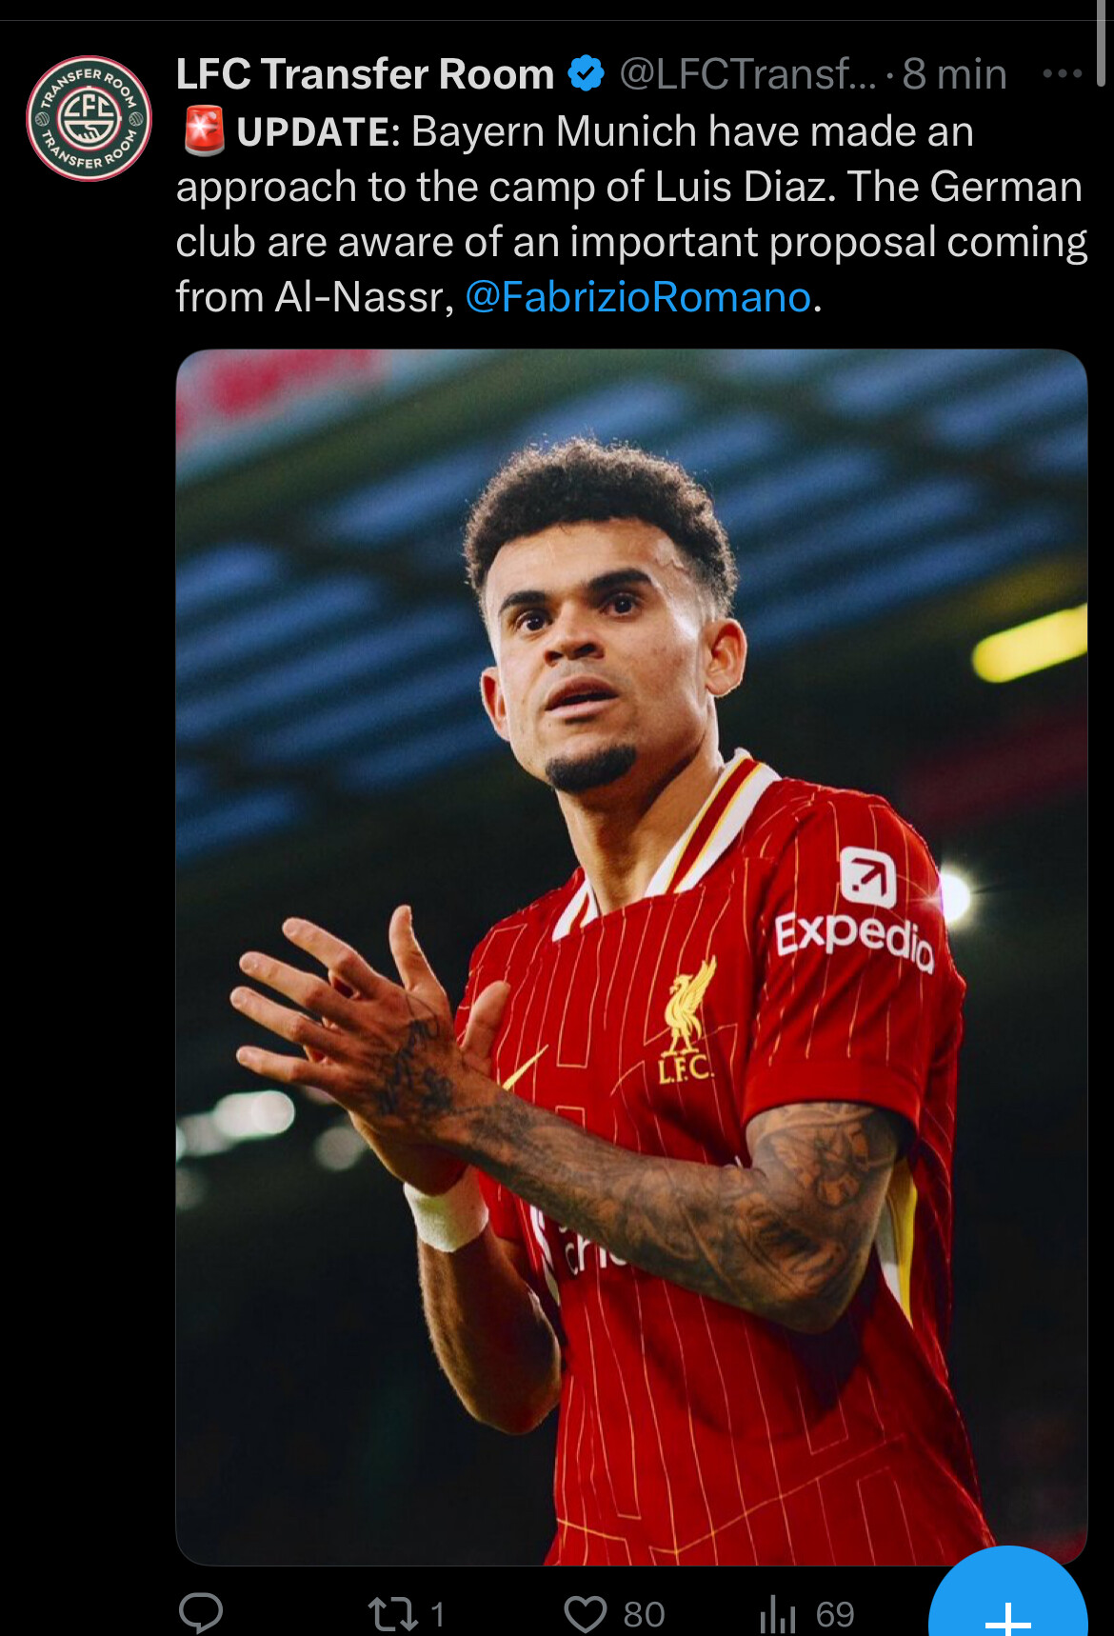1114x1636 pixels.
Task: Click the scrollbar at the right edge
Action: tap(1102, 43)
